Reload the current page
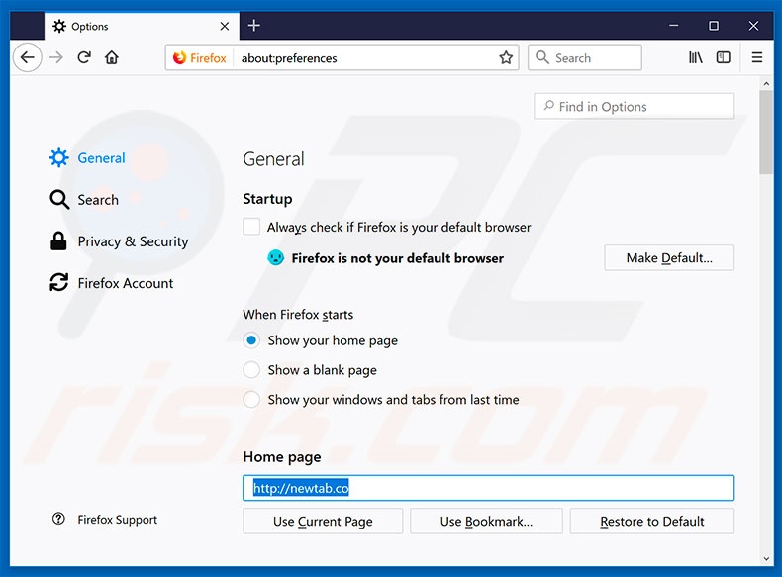782x577 pixels. 84,57
